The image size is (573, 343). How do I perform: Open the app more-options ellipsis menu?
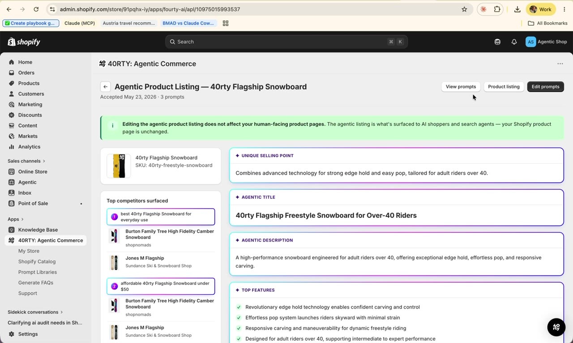point(560,64)
